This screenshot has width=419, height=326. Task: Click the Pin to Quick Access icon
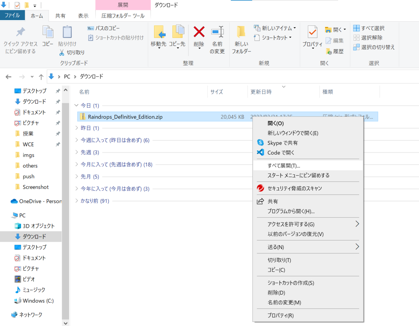[20, 32]
